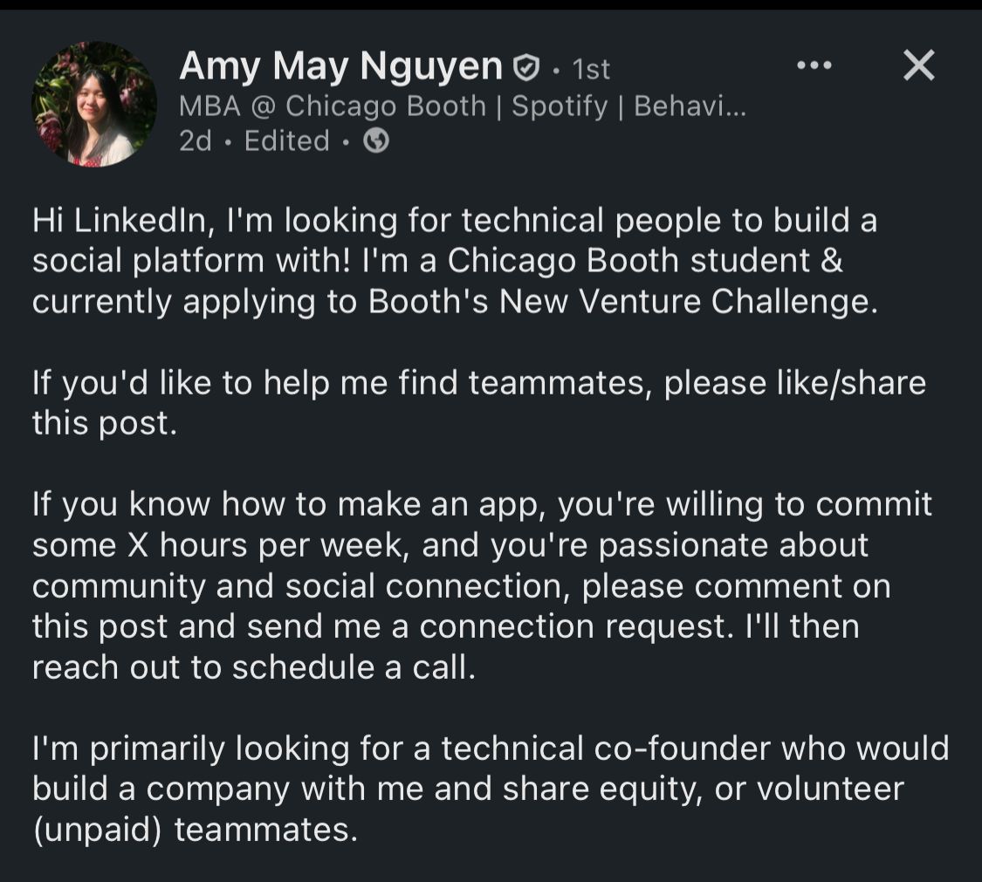Screen dimensions: 982x882
Task: Click the truncated "Behavi..." headline text
Action: tap(690, 106)
